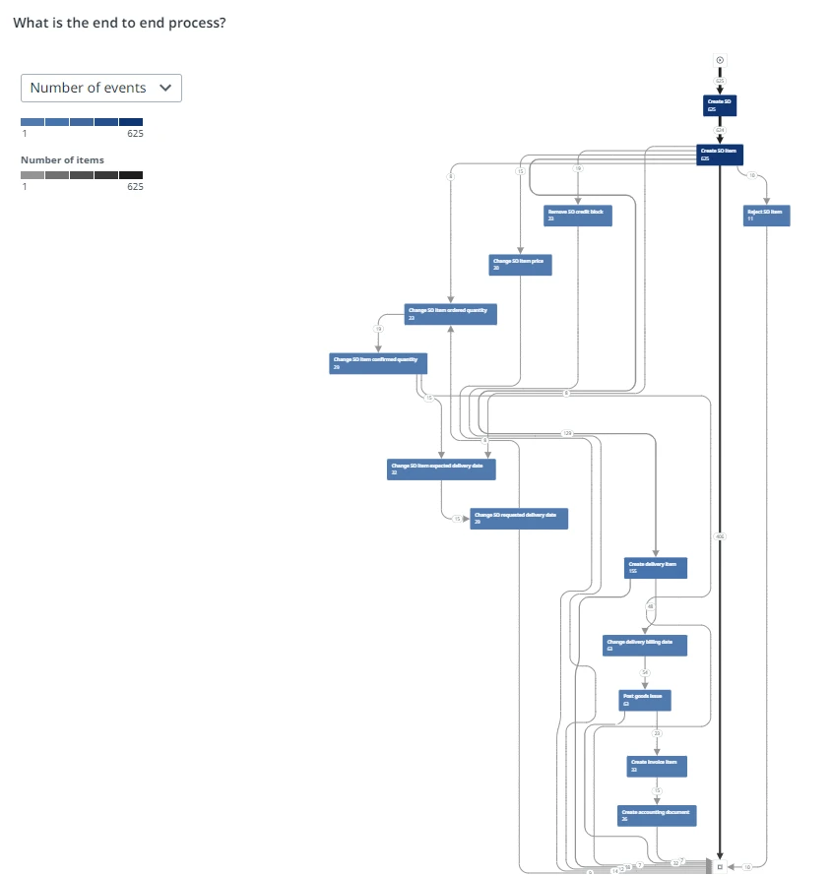Click the darkest gray items legend swatch
Viewport: 832px width, 876px height.
pos(131,175)
